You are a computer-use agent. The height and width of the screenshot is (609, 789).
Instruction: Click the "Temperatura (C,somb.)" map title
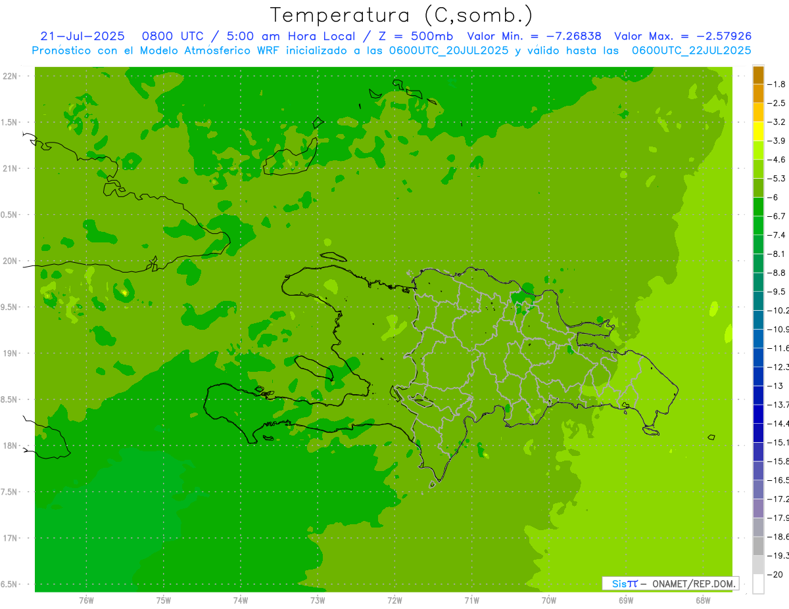402,15
